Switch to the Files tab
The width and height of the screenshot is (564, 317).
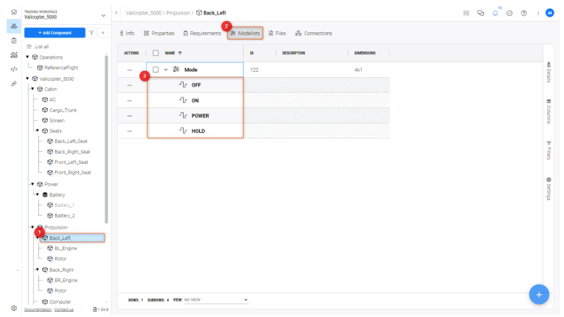277,33
